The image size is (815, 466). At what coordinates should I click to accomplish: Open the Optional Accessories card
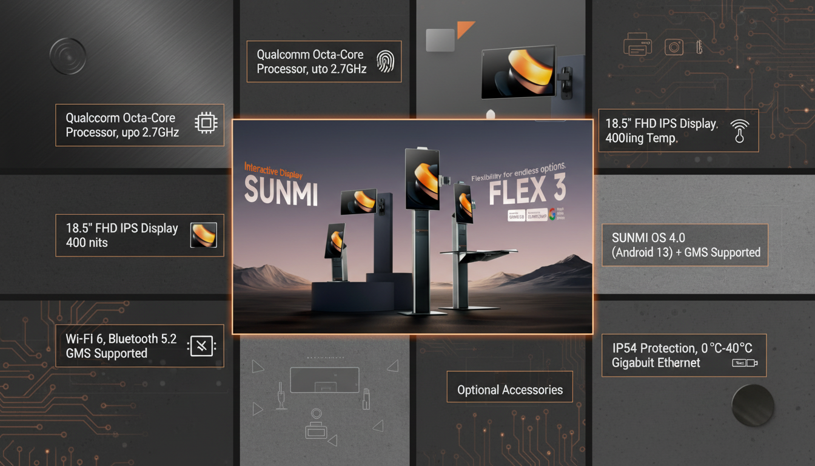click(509, 387)
